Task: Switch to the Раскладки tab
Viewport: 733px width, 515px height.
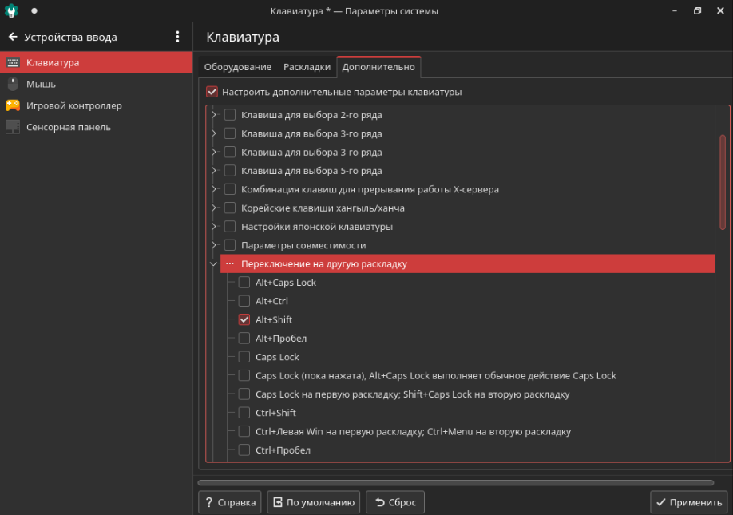Action: pyautogui.click(x=307, y=67)
